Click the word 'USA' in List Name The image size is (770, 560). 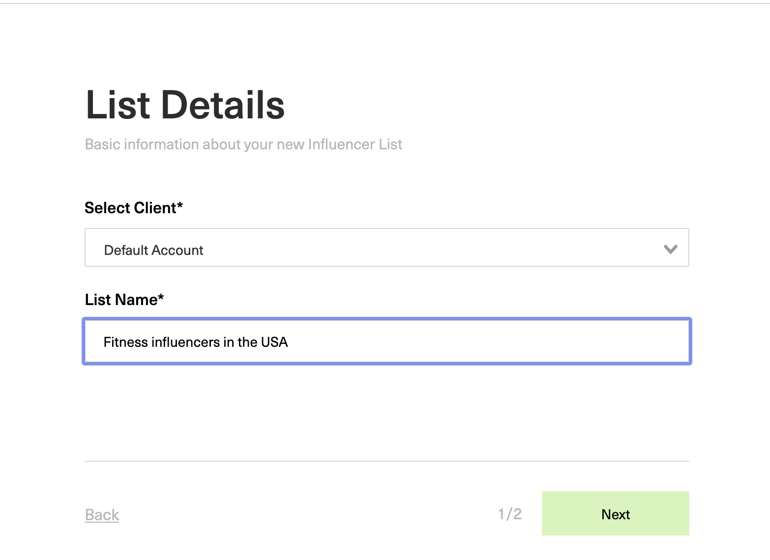tap(274, 342)
